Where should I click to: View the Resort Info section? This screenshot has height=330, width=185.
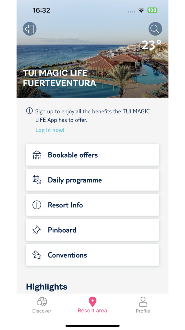pos(92,205)
